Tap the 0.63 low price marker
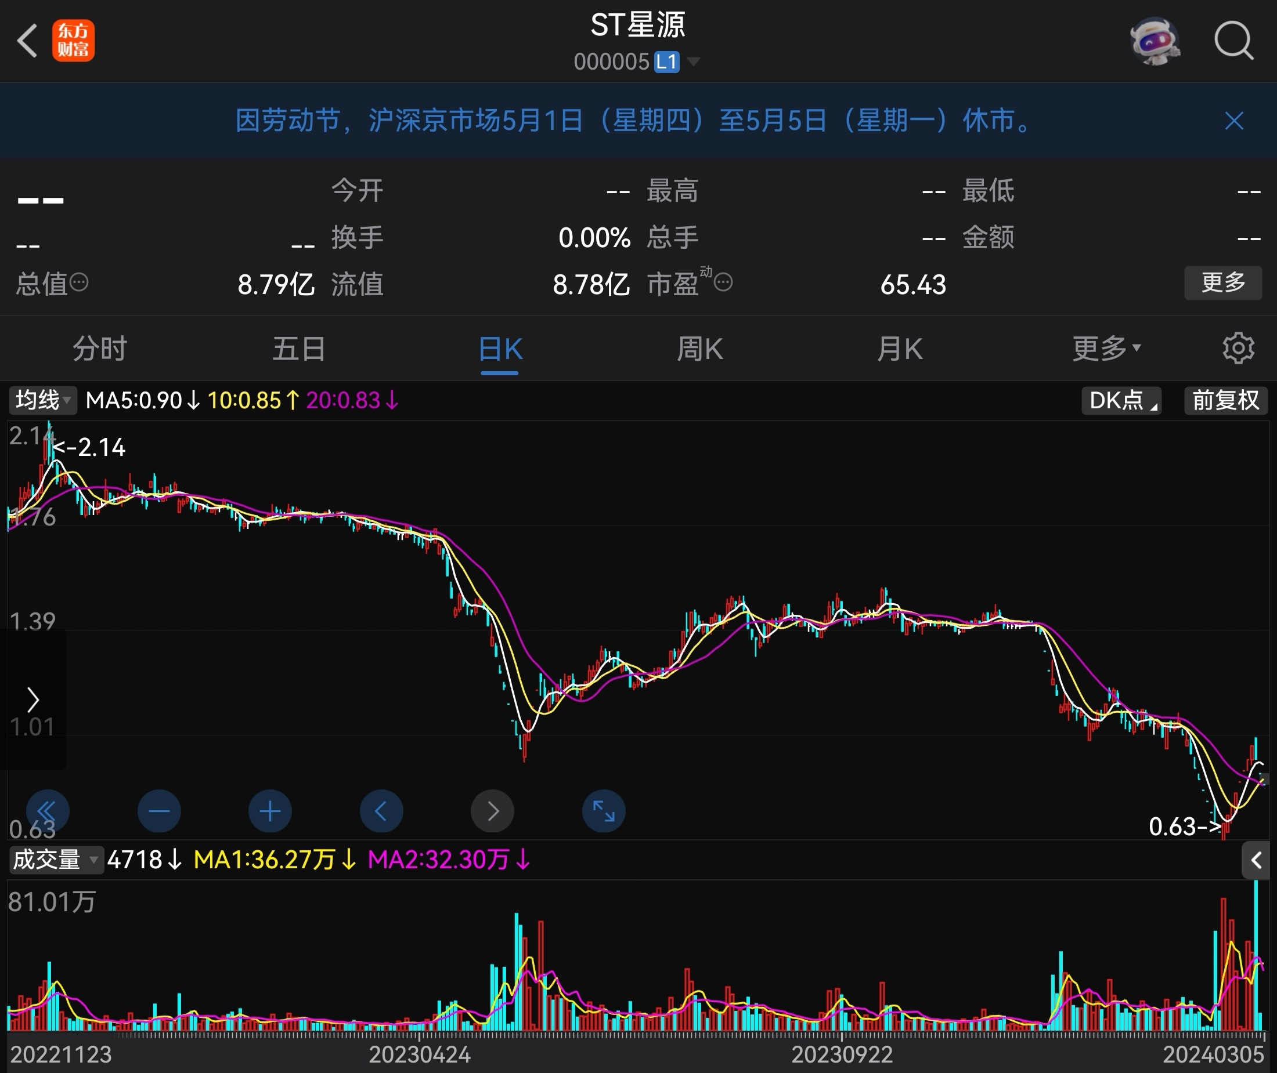This screenshot has width=1277, height=1073. (x=1184, y=826)
